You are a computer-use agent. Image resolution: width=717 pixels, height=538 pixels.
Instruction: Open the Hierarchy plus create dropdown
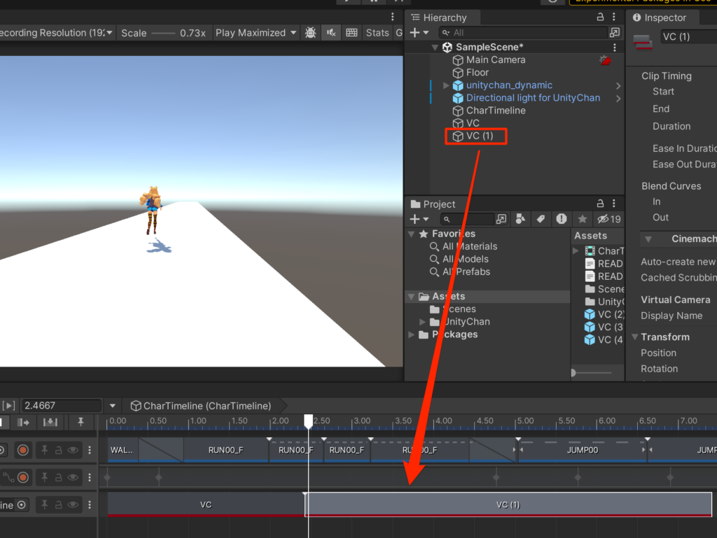point(419,32)
